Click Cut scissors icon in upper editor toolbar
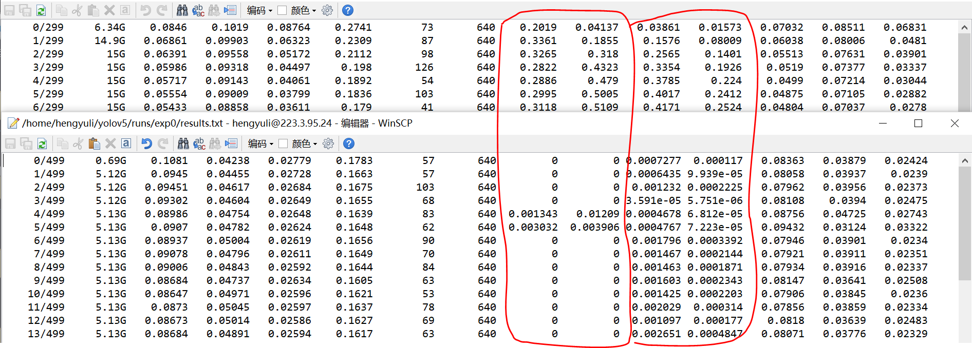 click(77, 10)
